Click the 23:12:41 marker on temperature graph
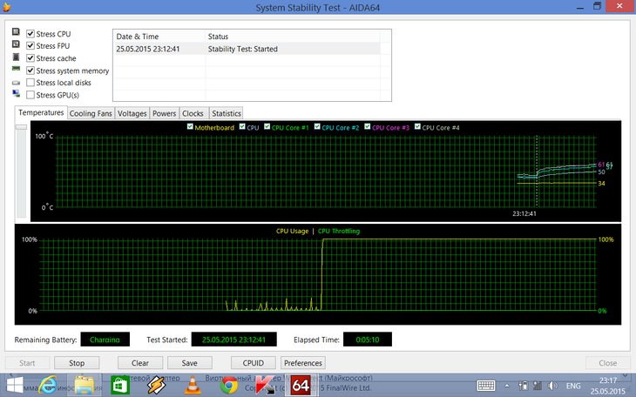 click(524, 213)
